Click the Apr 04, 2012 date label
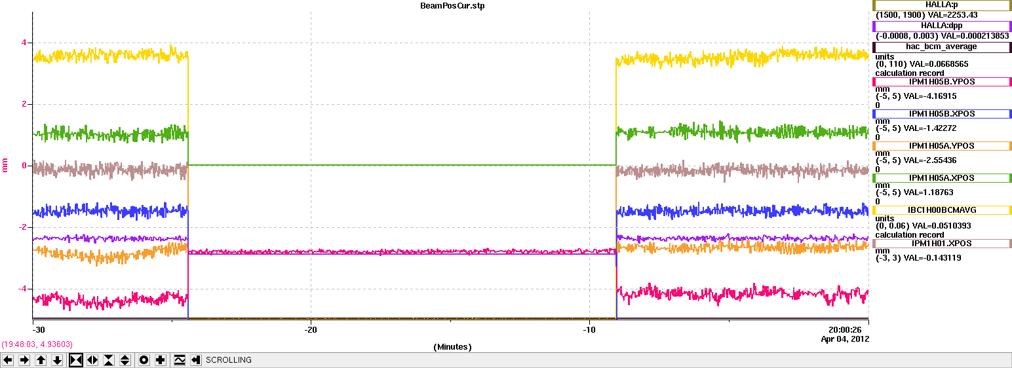 pos(845,339)
